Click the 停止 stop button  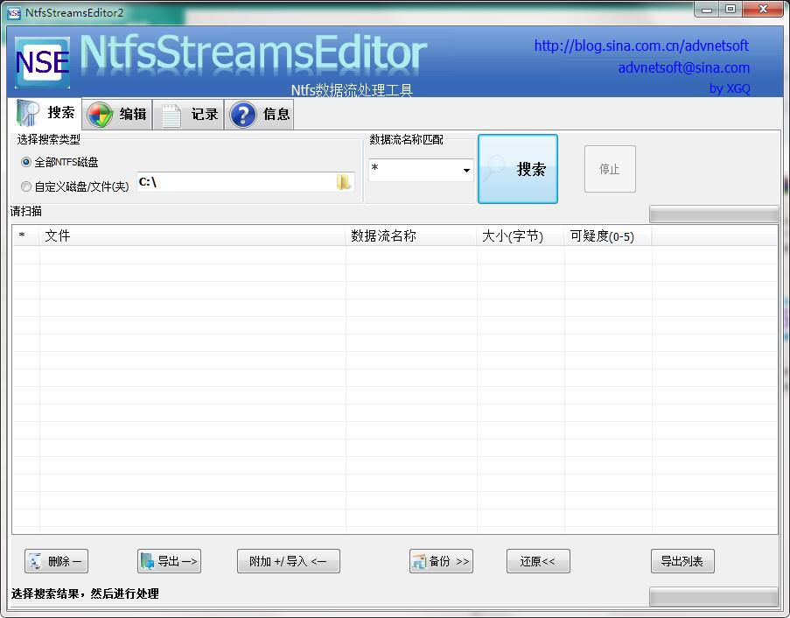click(x=610, y=169)
